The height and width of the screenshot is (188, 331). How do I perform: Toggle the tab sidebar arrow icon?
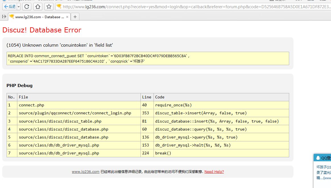tap(4, 17)
